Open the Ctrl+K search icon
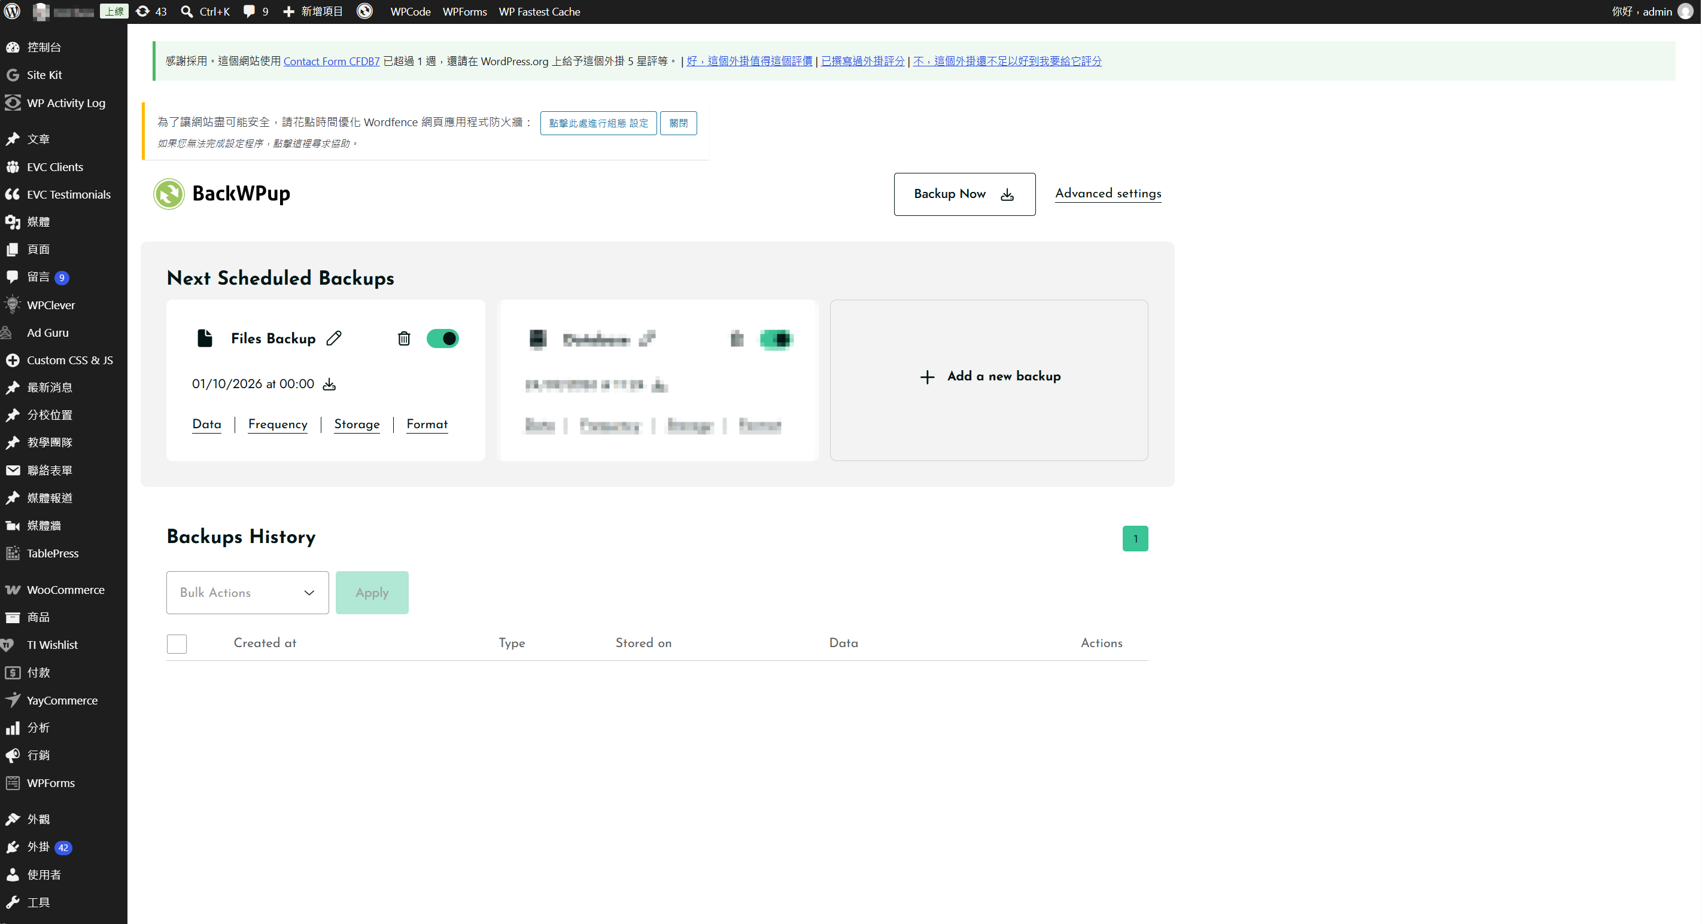This screenshot has height=924, width=1702. tap(187, 11)
